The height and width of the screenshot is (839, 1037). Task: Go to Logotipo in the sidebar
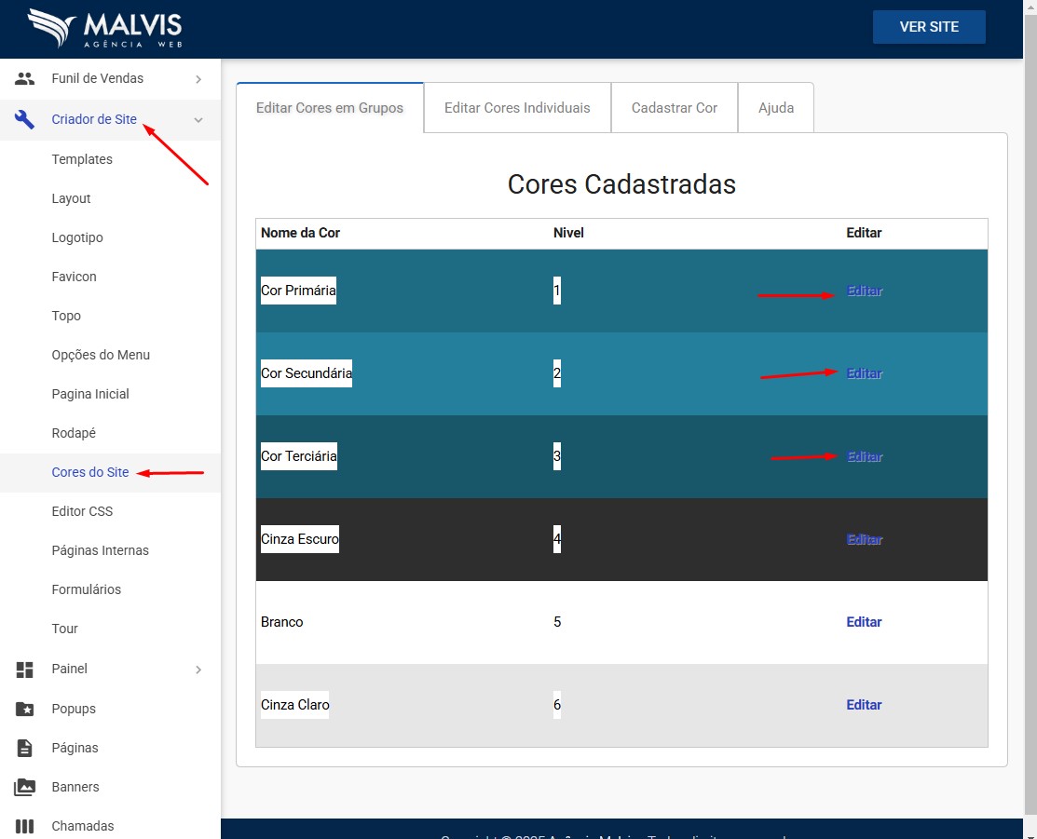(77, 237)
